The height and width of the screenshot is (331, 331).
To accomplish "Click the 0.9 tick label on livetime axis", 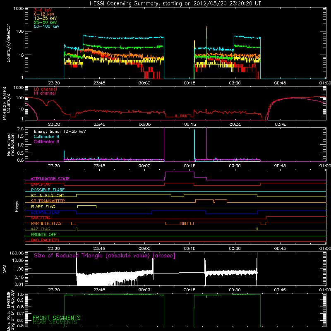I will [20, 300].
